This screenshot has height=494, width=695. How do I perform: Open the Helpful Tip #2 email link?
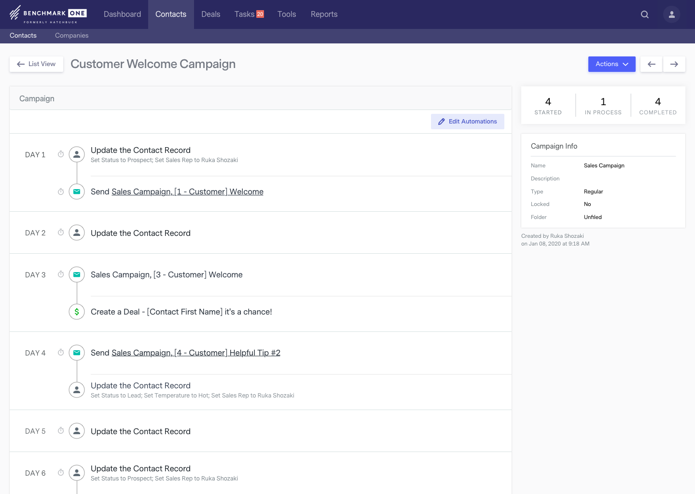coord(195,353)
